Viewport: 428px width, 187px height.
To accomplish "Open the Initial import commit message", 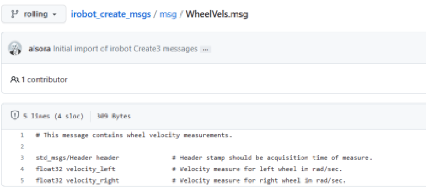I will tap(125, 49).
